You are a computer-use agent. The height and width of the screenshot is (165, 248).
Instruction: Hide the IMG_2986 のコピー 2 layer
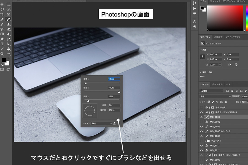pyautogui.click(x=201, y=131)
